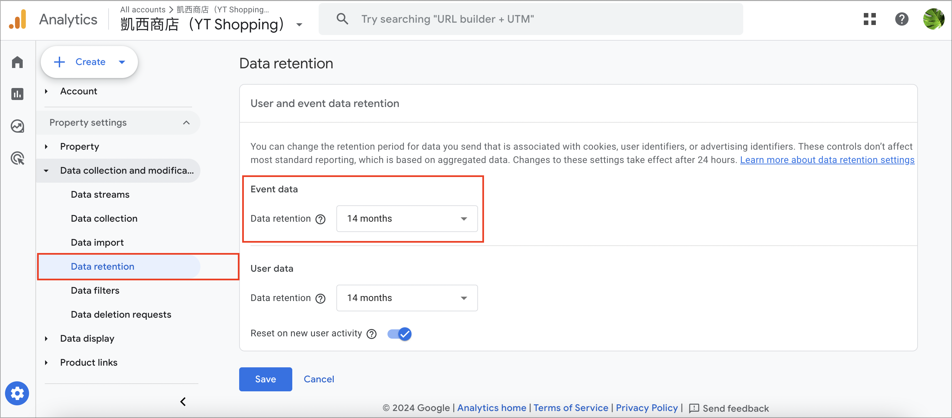Toggle Reset on new user activity

[400, 334]
